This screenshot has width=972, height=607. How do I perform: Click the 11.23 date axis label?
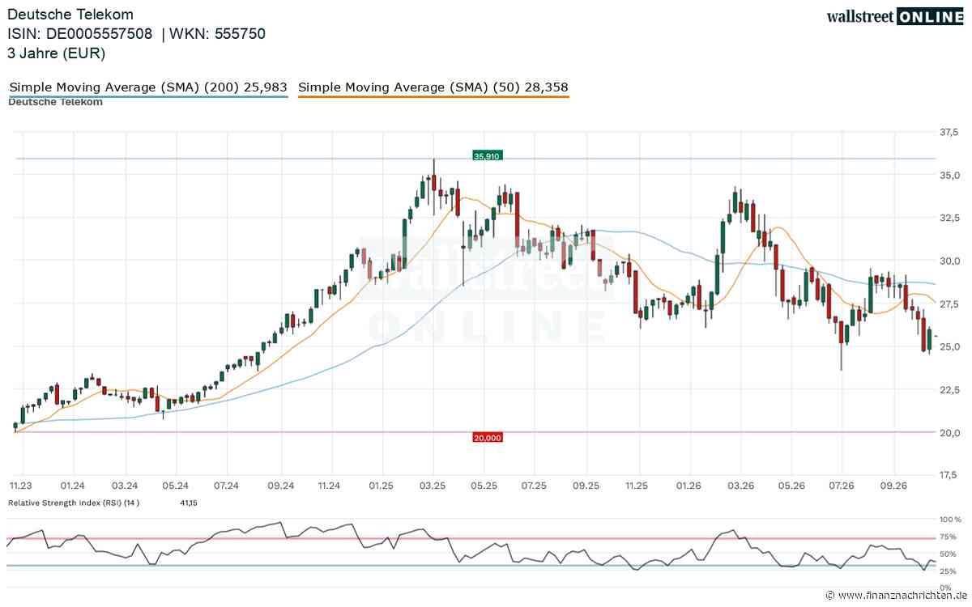21,486
